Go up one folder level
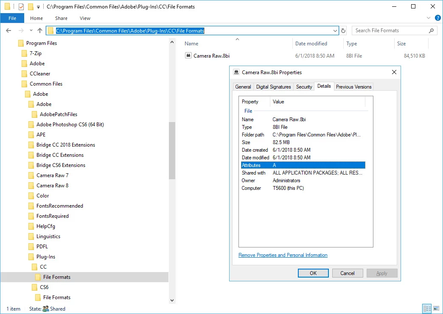 40,31
